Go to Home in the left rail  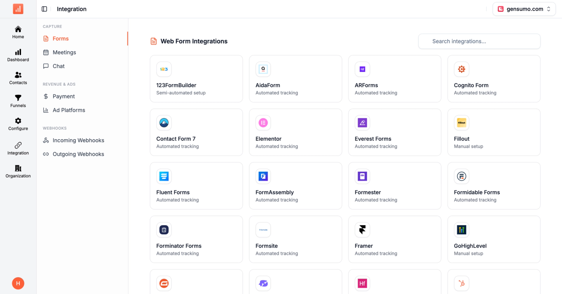(x=18, y=32)
